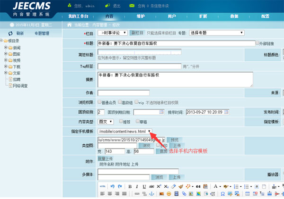
Task: Click the 预览 button next to image path
Action: tap(176, 140)
